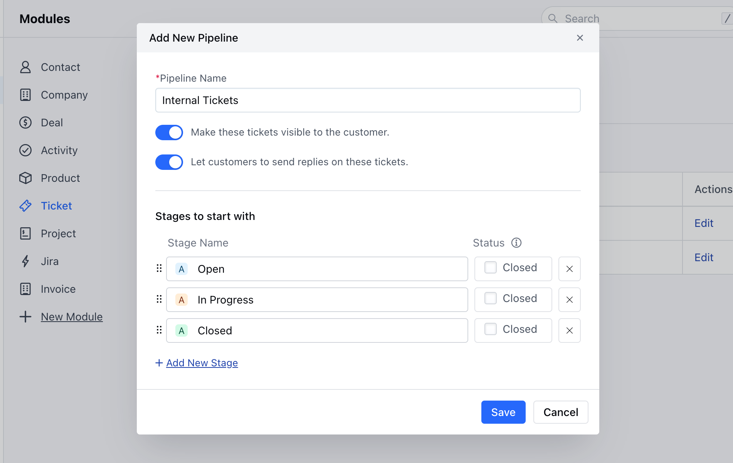
Task: Go to the Activity module
Action: [x=59, y=150]
